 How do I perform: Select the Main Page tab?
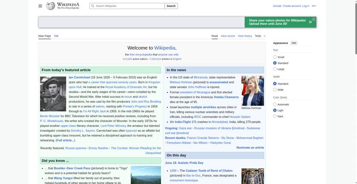coord(44,36)
